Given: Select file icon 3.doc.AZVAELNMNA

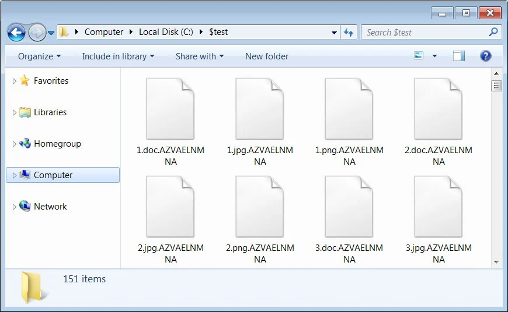Looking at the screenshot, I should tap(349, 207).
